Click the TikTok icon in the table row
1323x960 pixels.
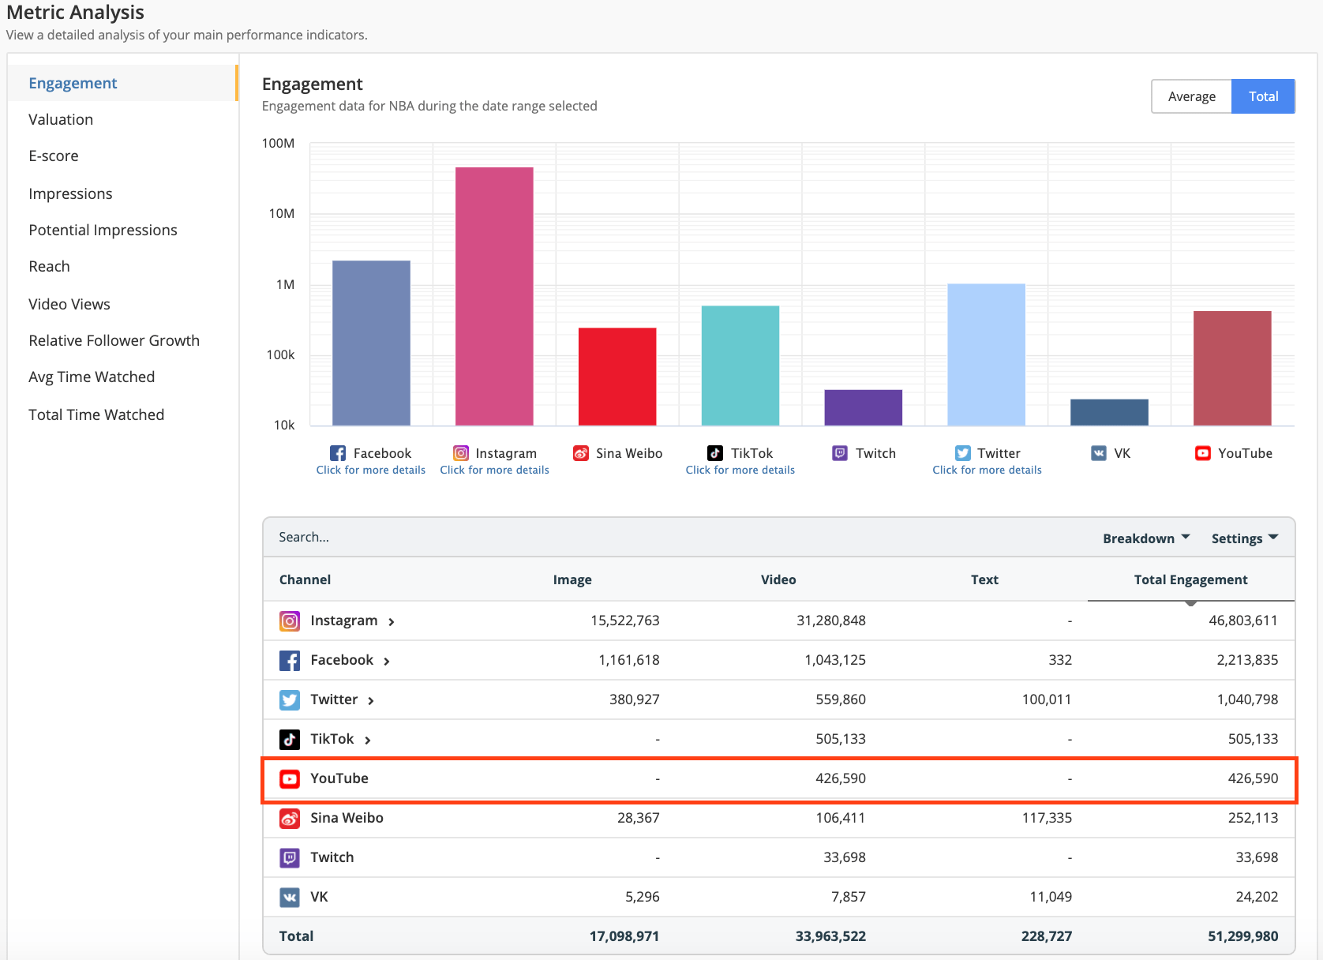[x=290, y=740]
